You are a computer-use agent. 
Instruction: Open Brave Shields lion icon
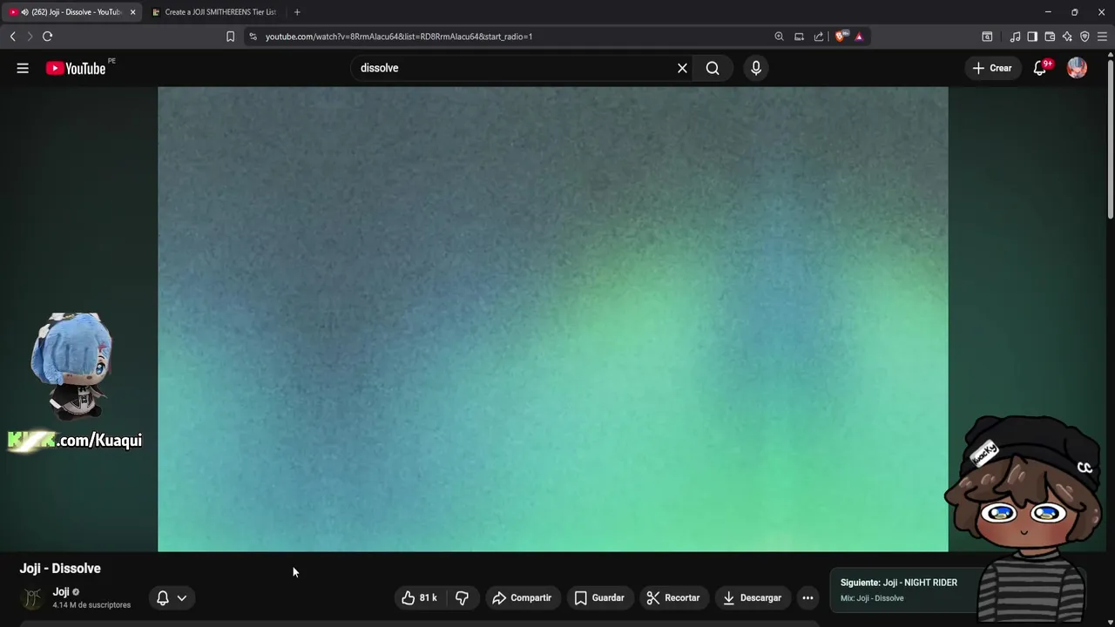tap(841, 37)
